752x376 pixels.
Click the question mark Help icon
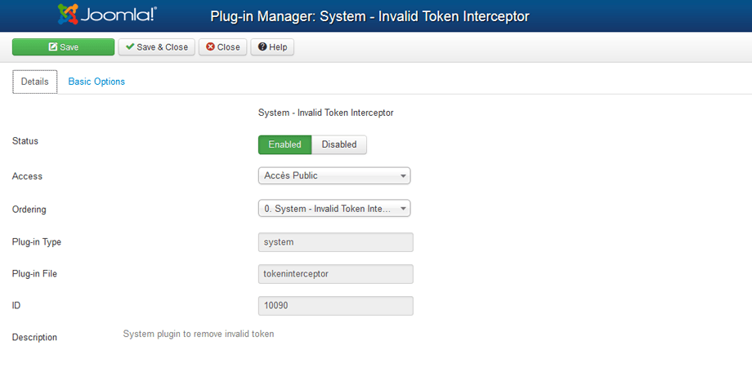(262, 47)
